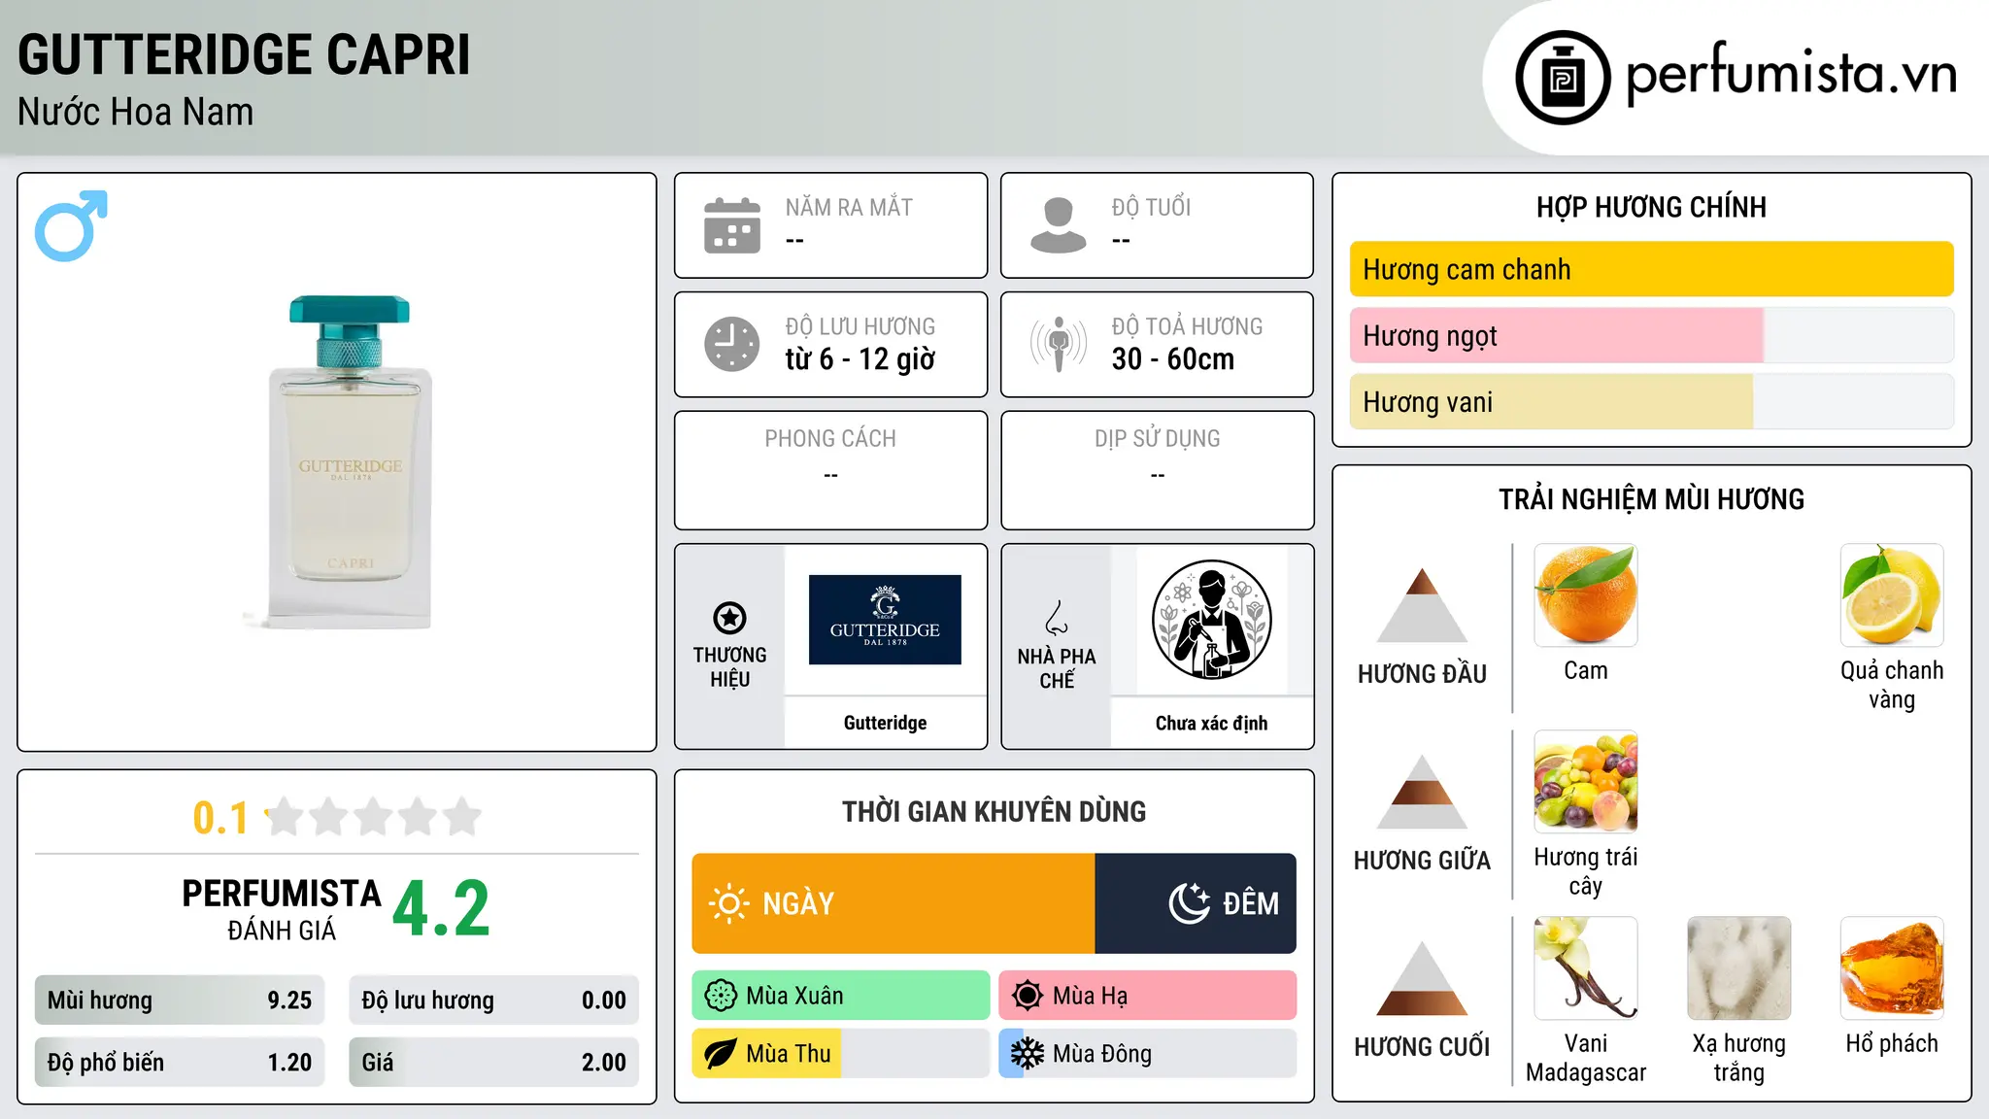The image size is (1989, 1119).
Task: Click the DỊP SỬ DỤNG occasion box
Action: pos(1158,470)
